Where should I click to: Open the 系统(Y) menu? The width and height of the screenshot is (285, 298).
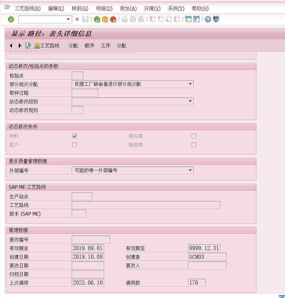tap(176, 9)
